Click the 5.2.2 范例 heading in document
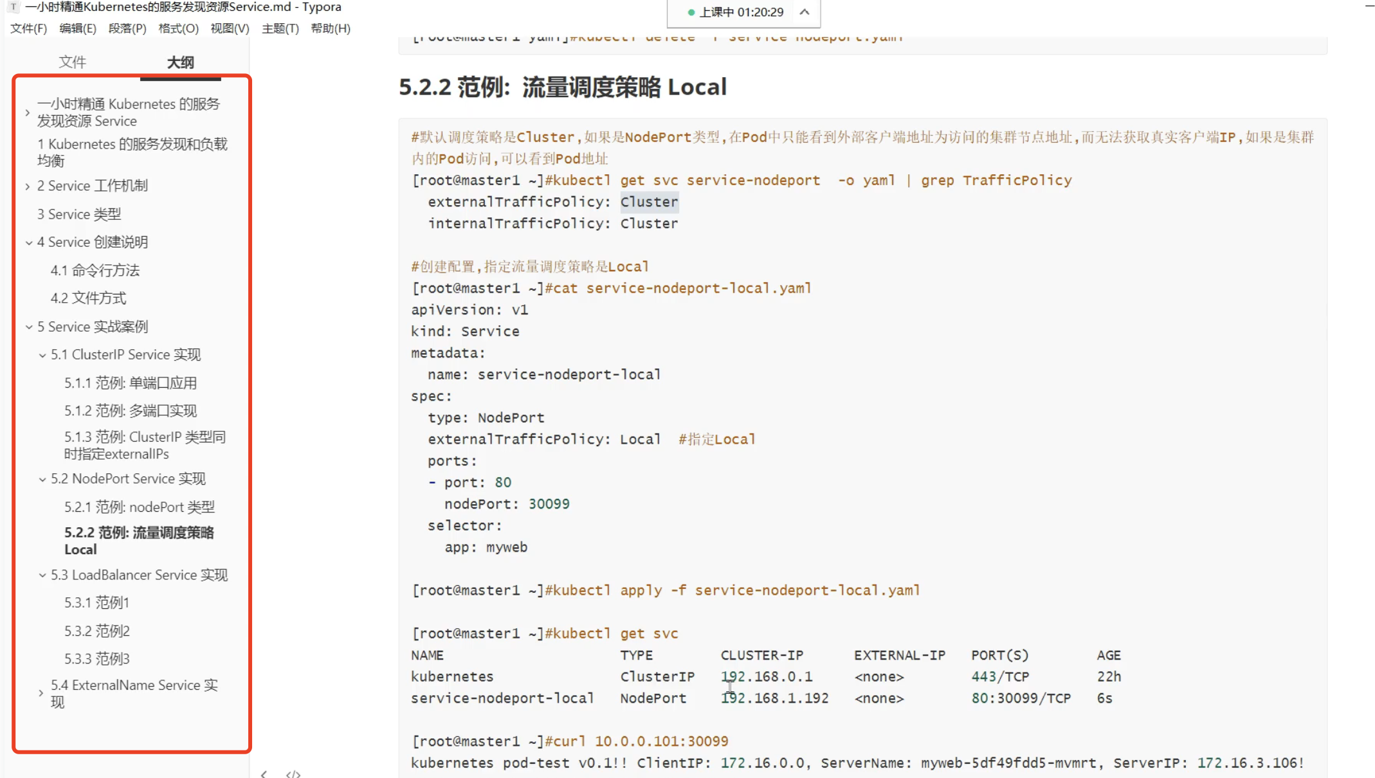This screenshot has height=778, width=1375. coord(562,87)
